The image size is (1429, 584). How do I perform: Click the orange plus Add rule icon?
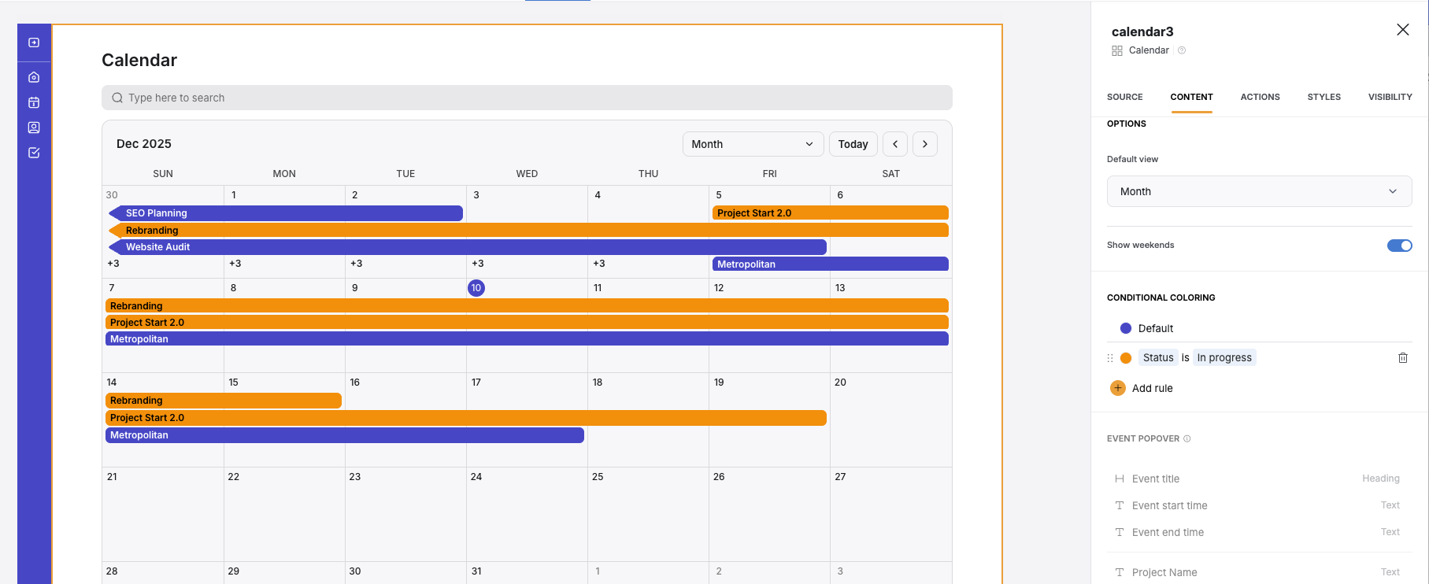click(1117, 388)
